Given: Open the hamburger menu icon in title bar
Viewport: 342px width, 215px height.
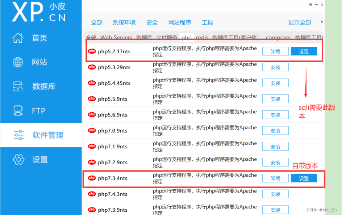Looking at the screenshot, I should click(x=310, y=5).
